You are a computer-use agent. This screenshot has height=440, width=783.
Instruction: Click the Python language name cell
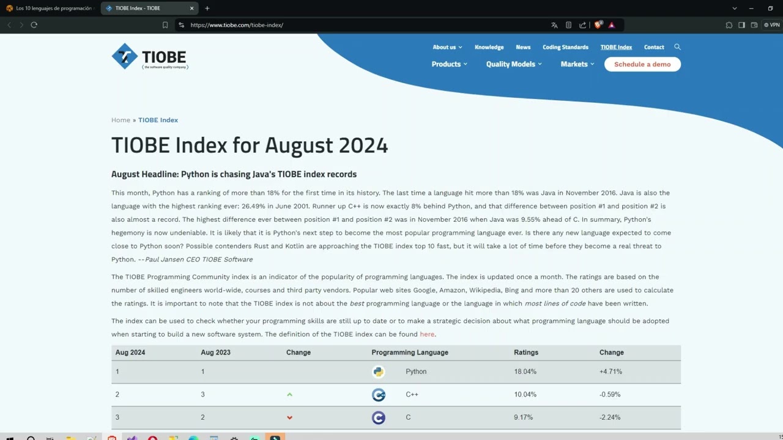click(x=416, y=372)
